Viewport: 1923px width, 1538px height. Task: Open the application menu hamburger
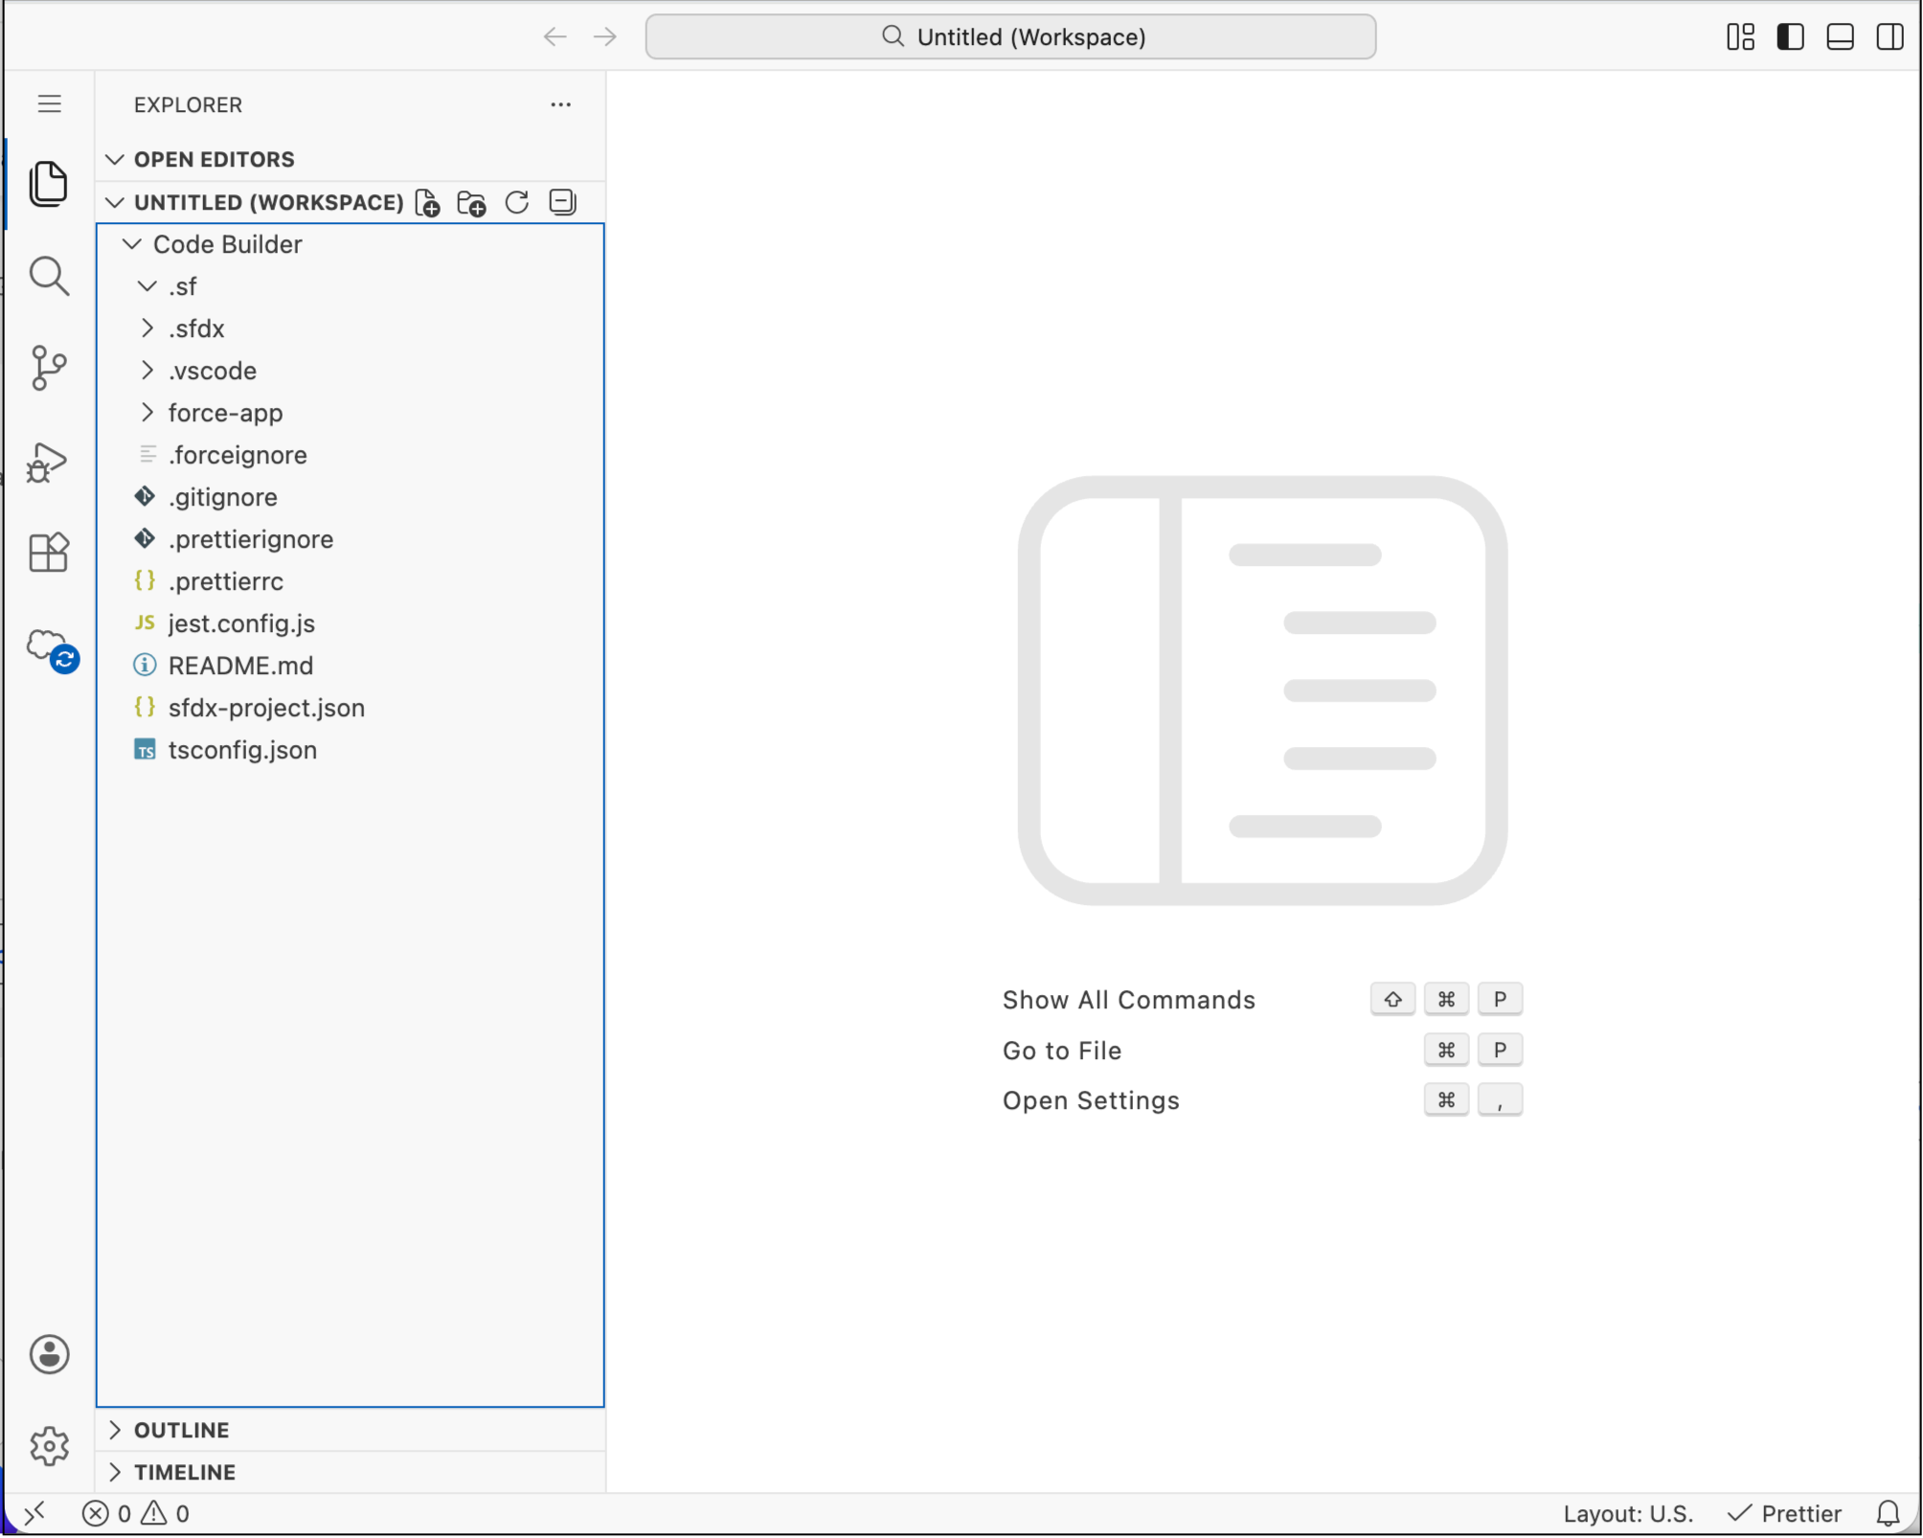coord(49,103)
